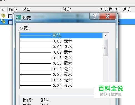Image resolution: width=135 pixels, height=105 pixels.
Task: Choose the 0.30 毫米 lineweight
Action: (61, 86)
